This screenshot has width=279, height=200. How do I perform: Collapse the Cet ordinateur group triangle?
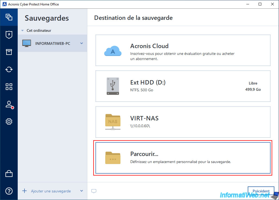click(22, 31)
